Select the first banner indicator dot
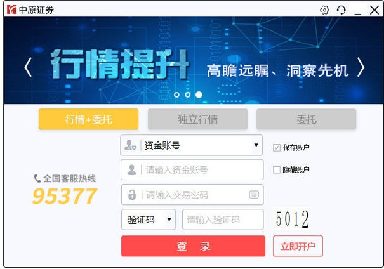The image size is (384, 269). click(x=176, y=95)
